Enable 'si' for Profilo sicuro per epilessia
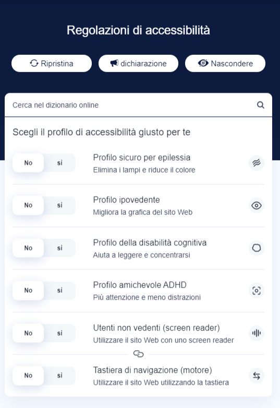Screen dimensions: 280x408 pyautogui.click(x=60, y=163)
